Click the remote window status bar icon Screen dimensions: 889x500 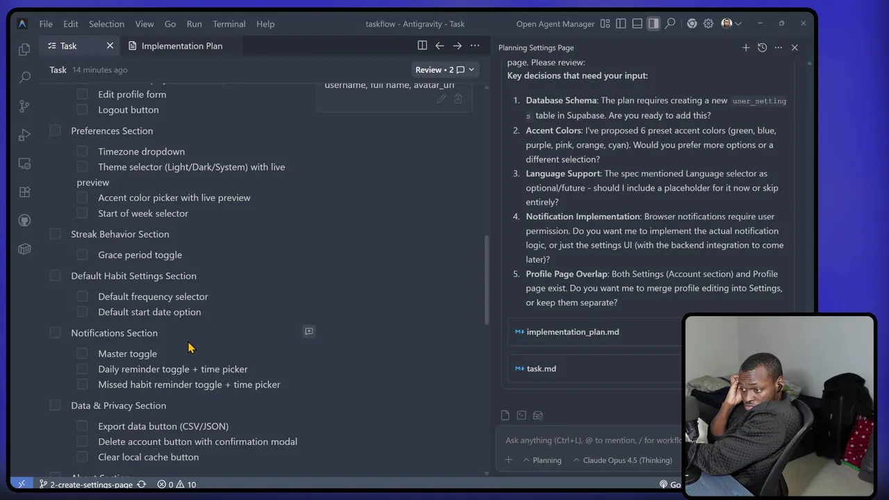coord(22,484)
